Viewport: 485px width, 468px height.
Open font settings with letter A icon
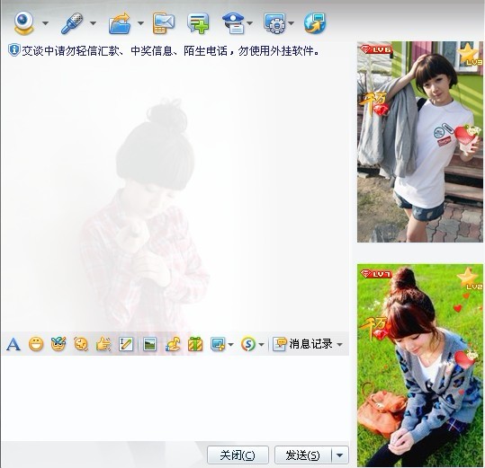click(13, 344)
